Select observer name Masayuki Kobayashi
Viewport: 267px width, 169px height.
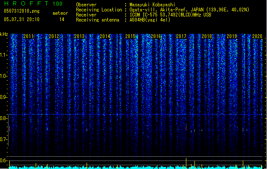(x=152, y=5)
